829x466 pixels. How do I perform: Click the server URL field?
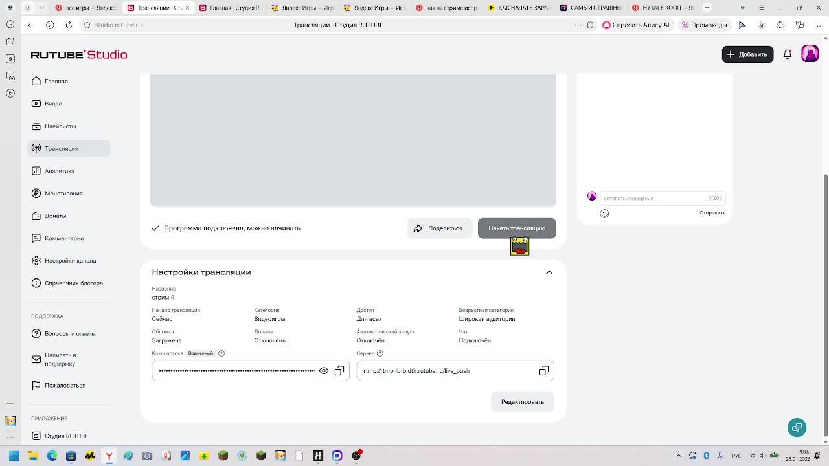pos(455,371)
